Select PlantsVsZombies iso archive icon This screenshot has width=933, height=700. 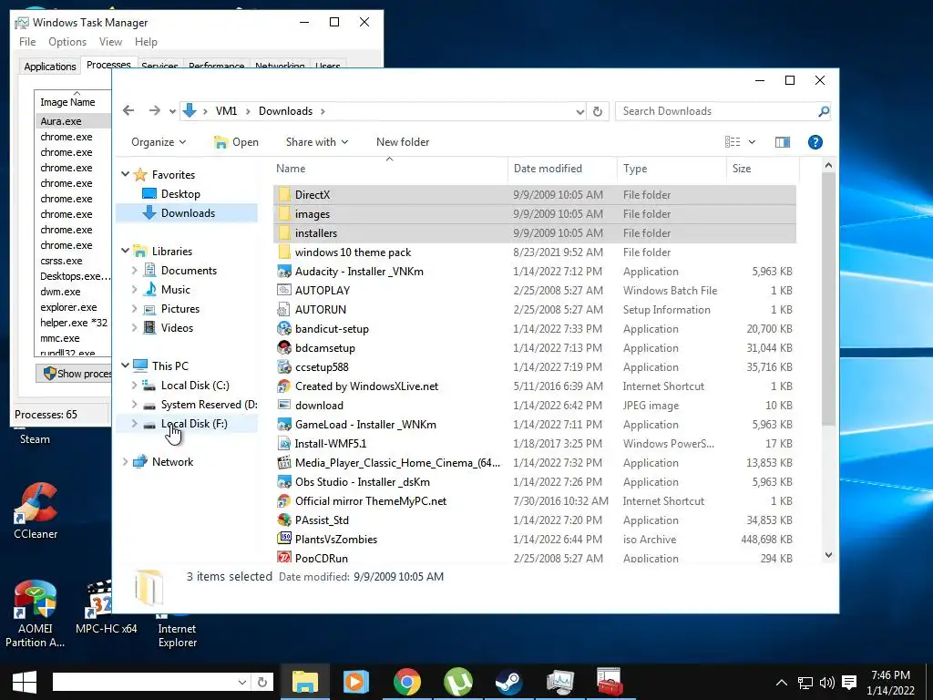284,540
